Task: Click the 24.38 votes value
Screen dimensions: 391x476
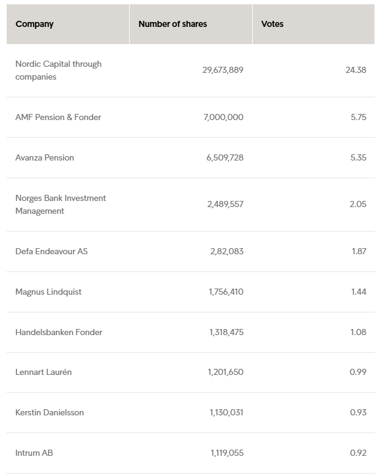Action: 356,70
